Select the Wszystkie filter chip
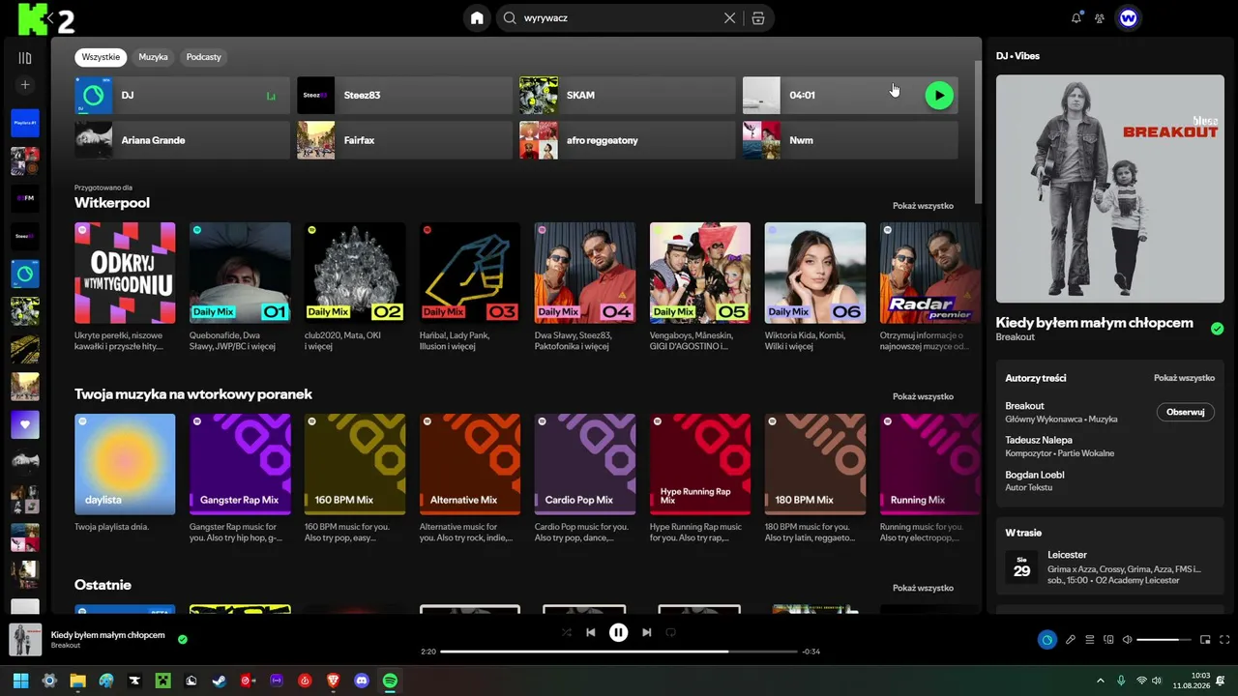Viewport: 1238px width, 696px height. (x=101, y=57)
